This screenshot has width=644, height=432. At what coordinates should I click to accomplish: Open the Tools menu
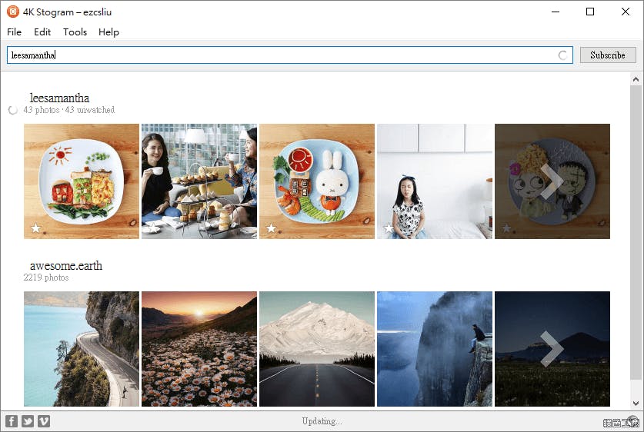coord(75,32)
